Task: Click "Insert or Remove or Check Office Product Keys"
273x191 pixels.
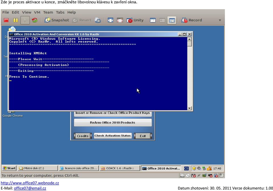Action: [113, 114]
